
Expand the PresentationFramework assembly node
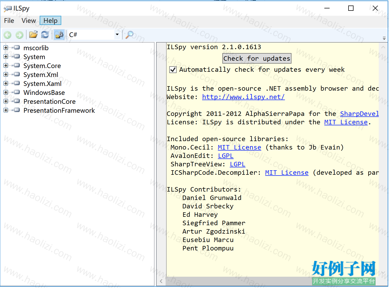[x=6, y=110]
